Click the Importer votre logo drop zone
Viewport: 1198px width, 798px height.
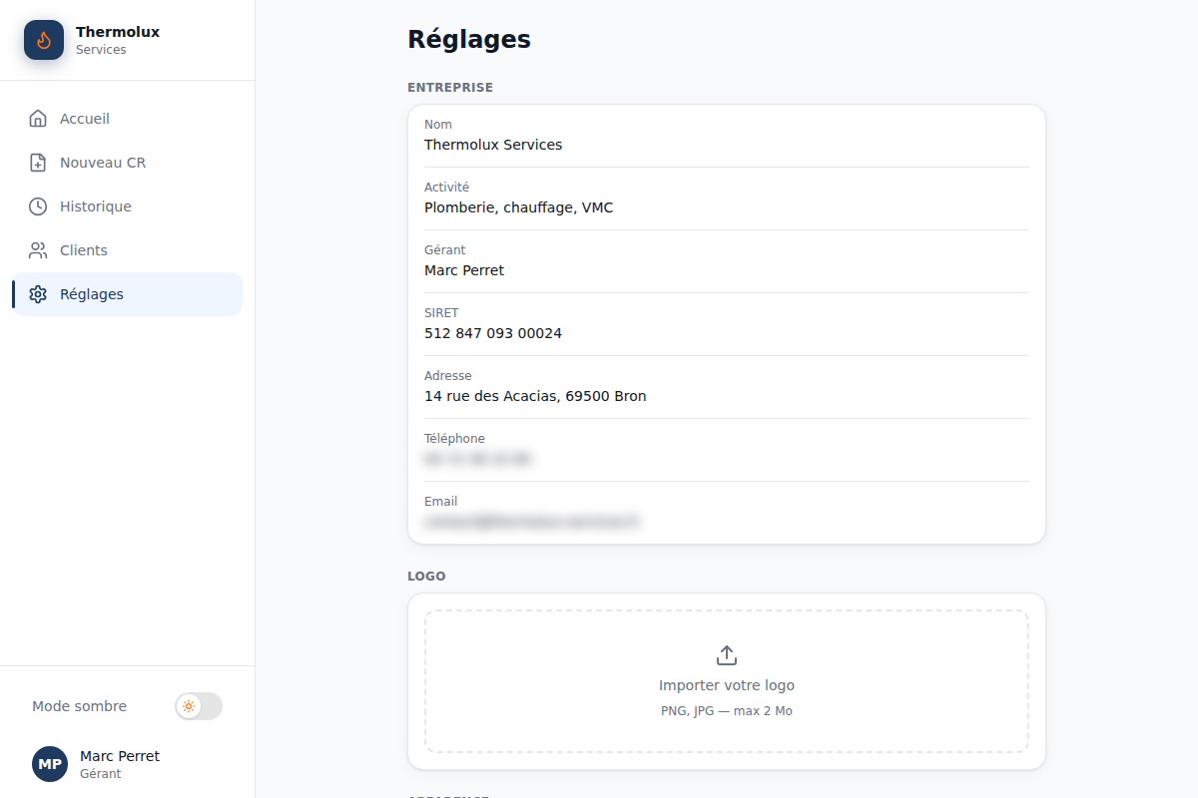coord(727,681)
